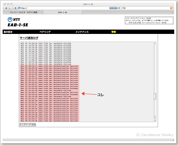
Task: Click the blue Reader button in the address bar
Action: point(113,8)
